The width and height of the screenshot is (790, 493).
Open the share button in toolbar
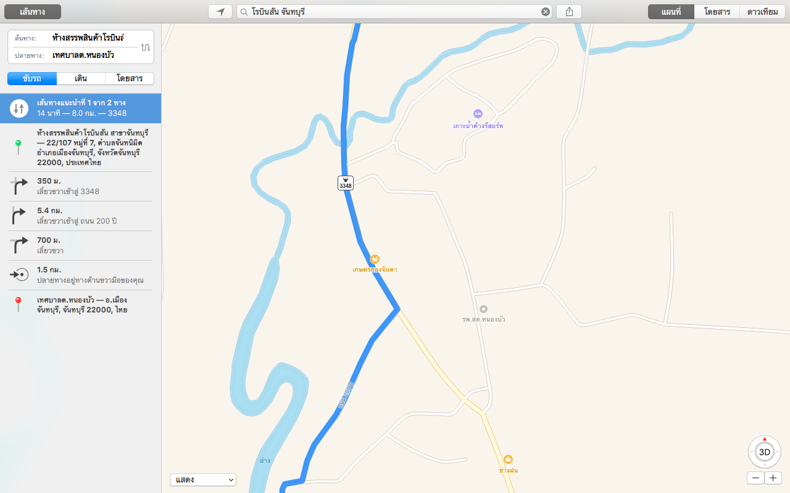point(569,12)
